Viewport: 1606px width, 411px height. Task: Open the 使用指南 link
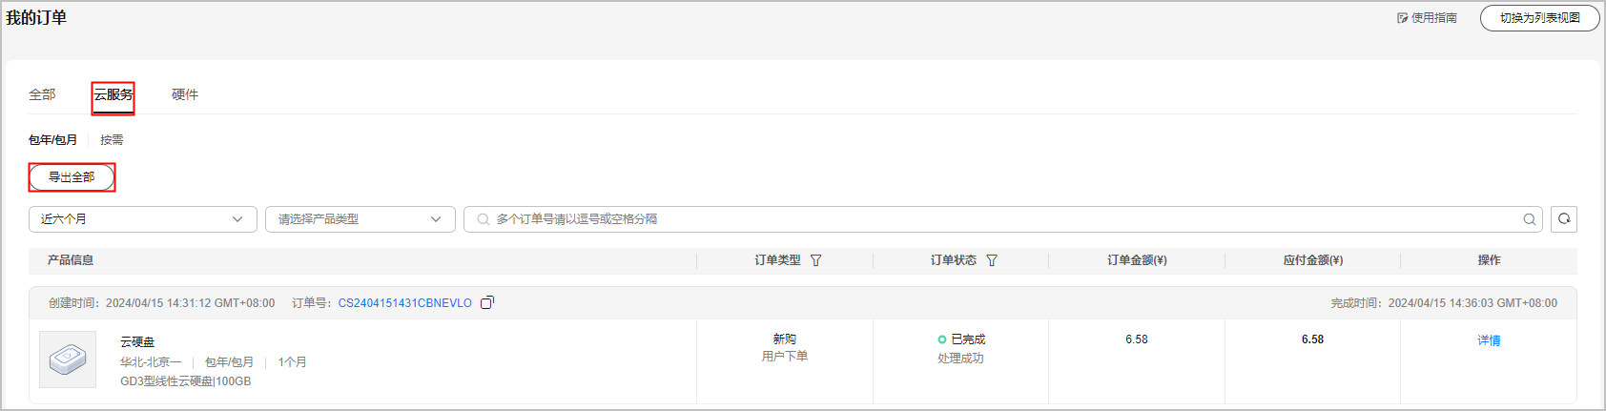(1434, 18)
